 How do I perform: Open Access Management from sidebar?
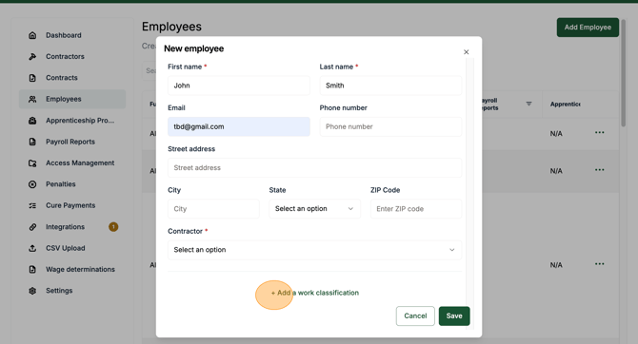coord(72,162)
